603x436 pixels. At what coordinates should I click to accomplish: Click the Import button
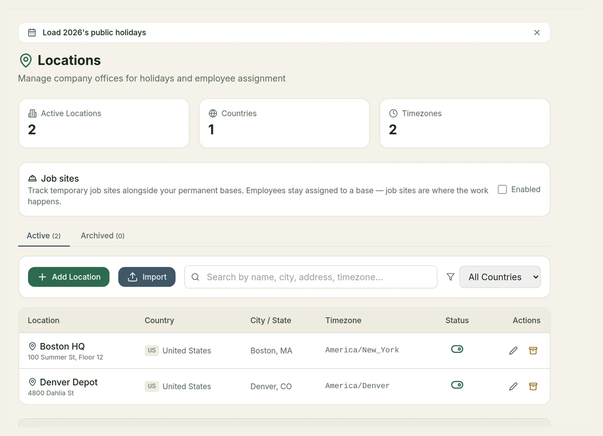coord(147,277)
